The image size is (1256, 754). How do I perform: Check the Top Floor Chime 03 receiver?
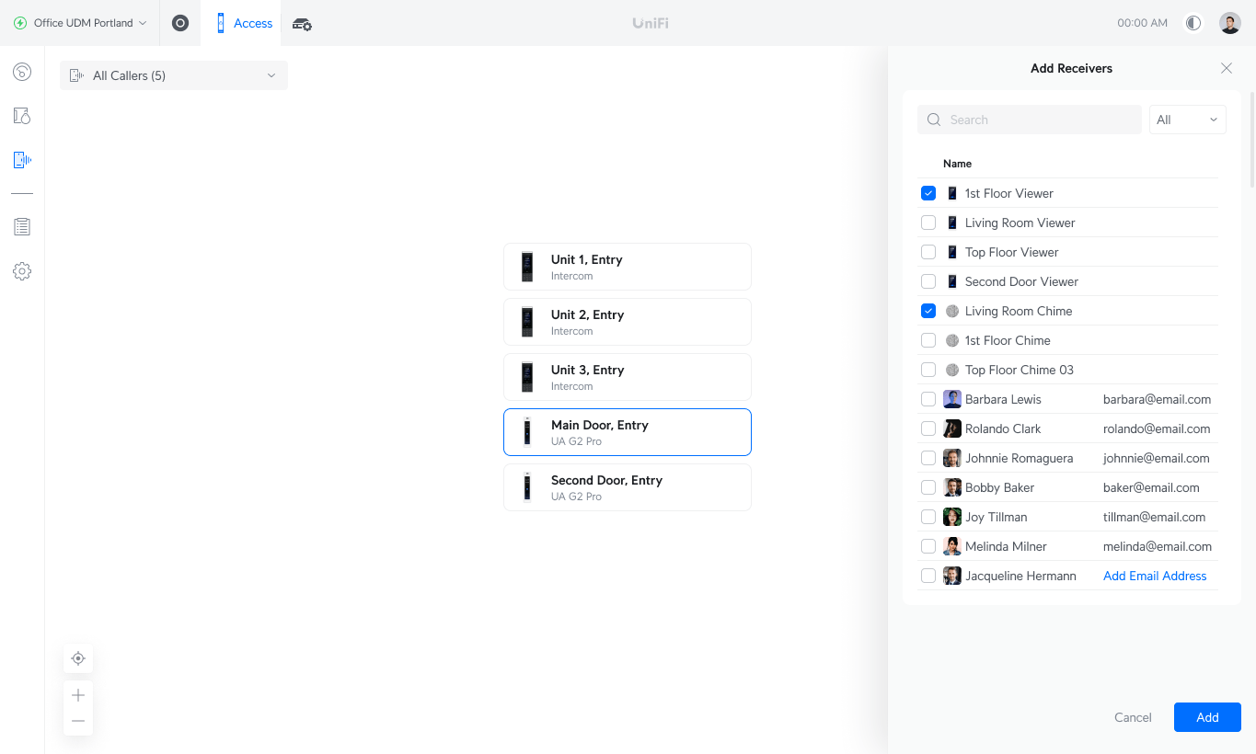coord(928,369)
